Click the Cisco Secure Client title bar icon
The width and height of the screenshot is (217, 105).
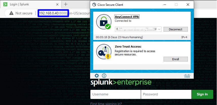pos(94,5)
